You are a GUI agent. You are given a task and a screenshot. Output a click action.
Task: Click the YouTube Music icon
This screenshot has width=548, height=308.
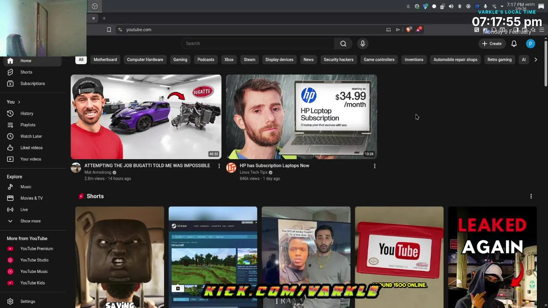[x=10, y=271]
